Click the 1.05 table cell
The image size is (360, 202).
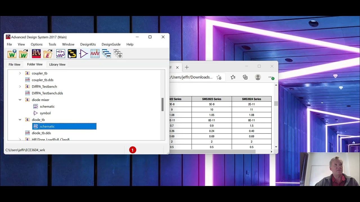[212, 115]
